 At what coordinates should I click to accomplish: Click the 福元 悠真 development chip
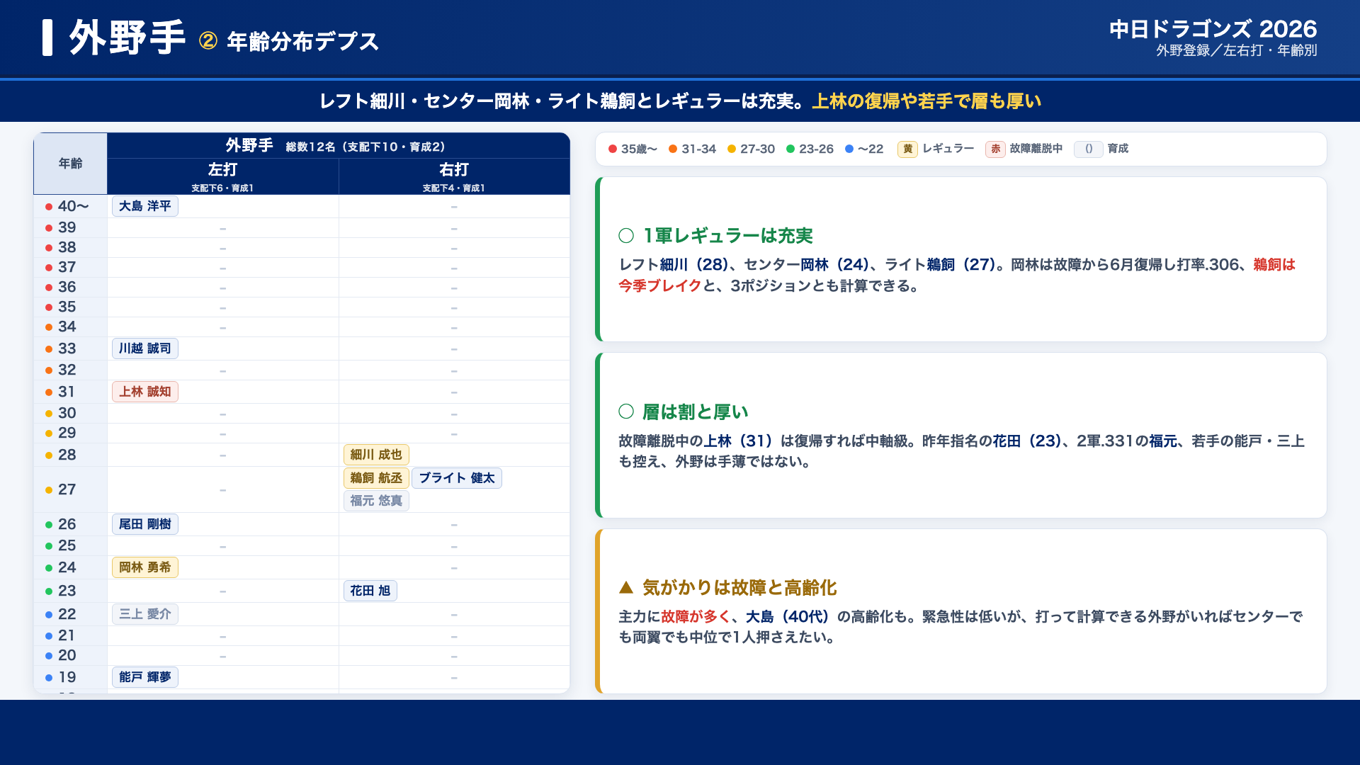point(376,501)
